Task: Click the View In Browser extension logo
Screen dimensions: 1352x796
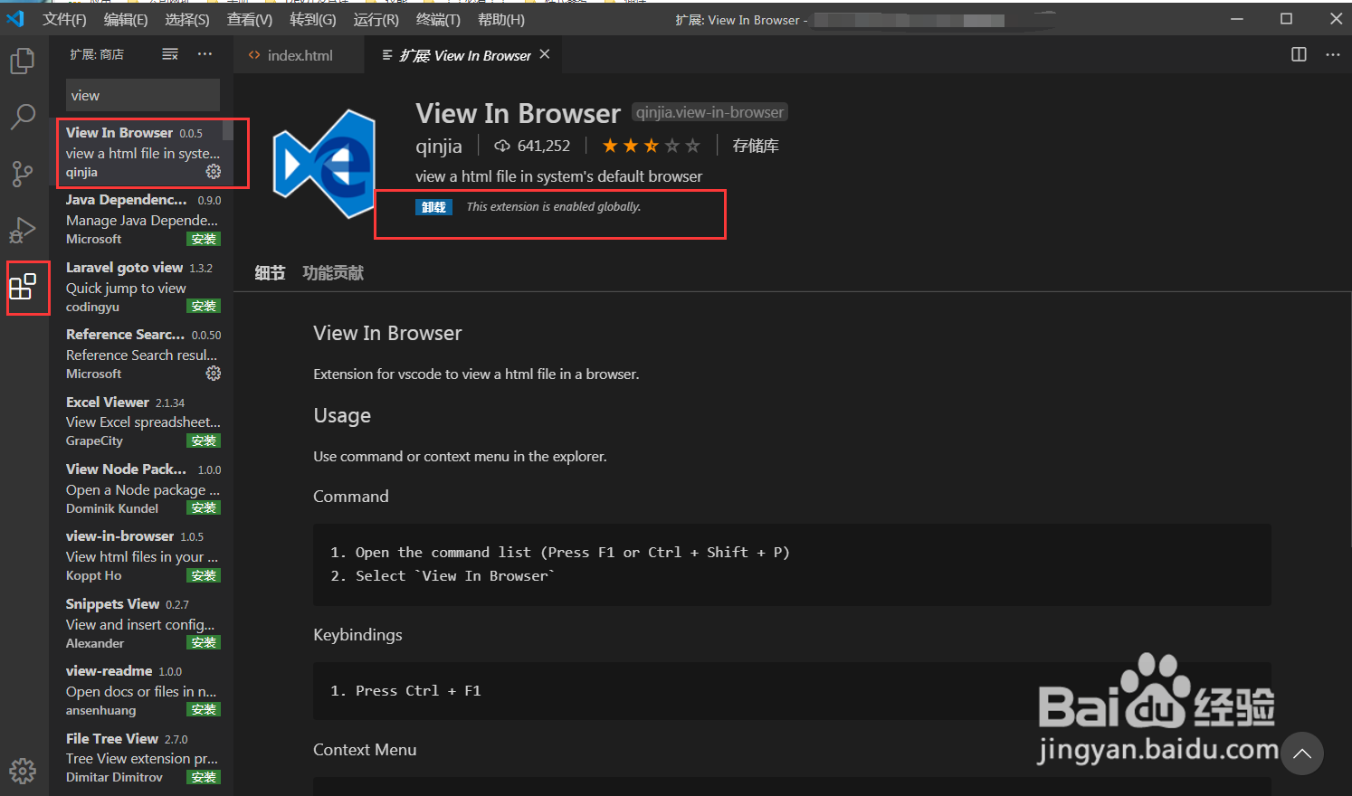Action: [324, 164]
